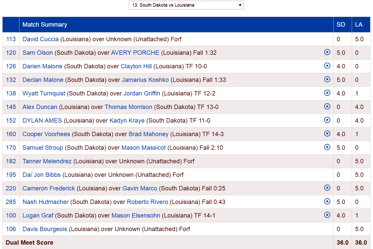This screenshot has height=249, width=373.
Task: Play video for Sam Olson match
Action: 327,52
